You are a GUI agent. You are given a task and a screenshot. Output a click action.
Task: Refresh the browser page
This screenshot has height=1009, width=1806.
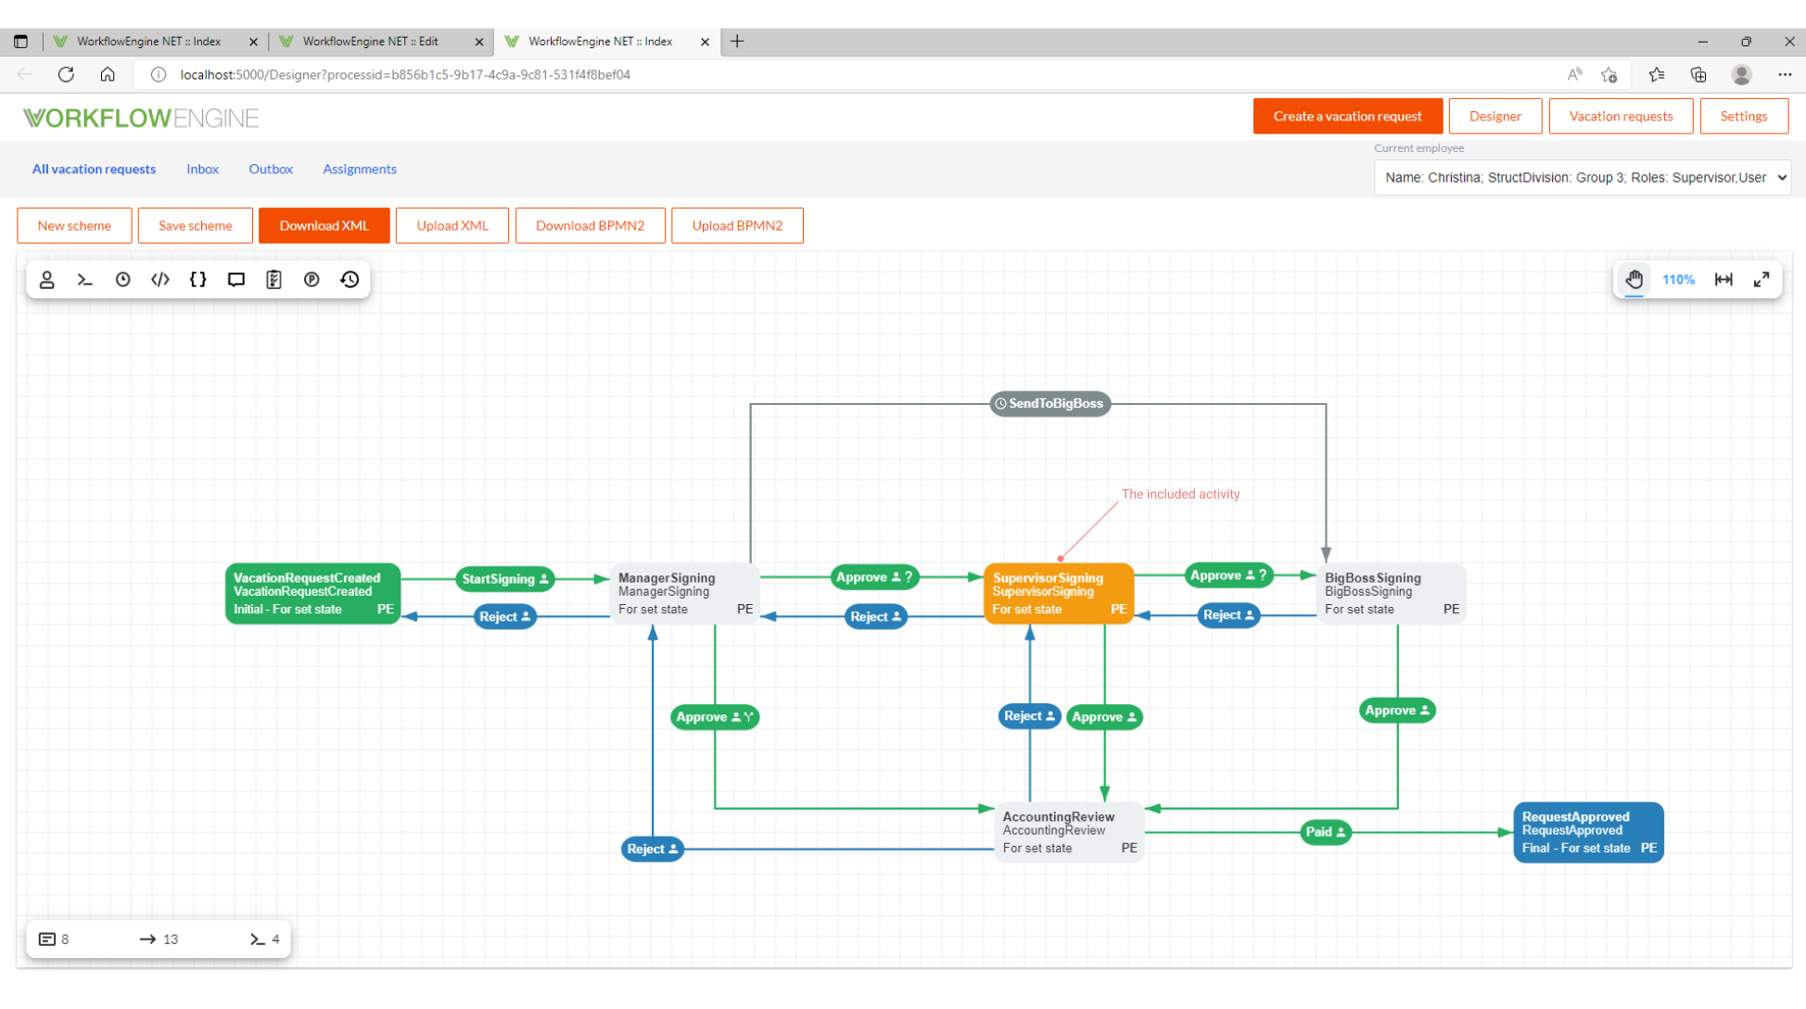66,74
